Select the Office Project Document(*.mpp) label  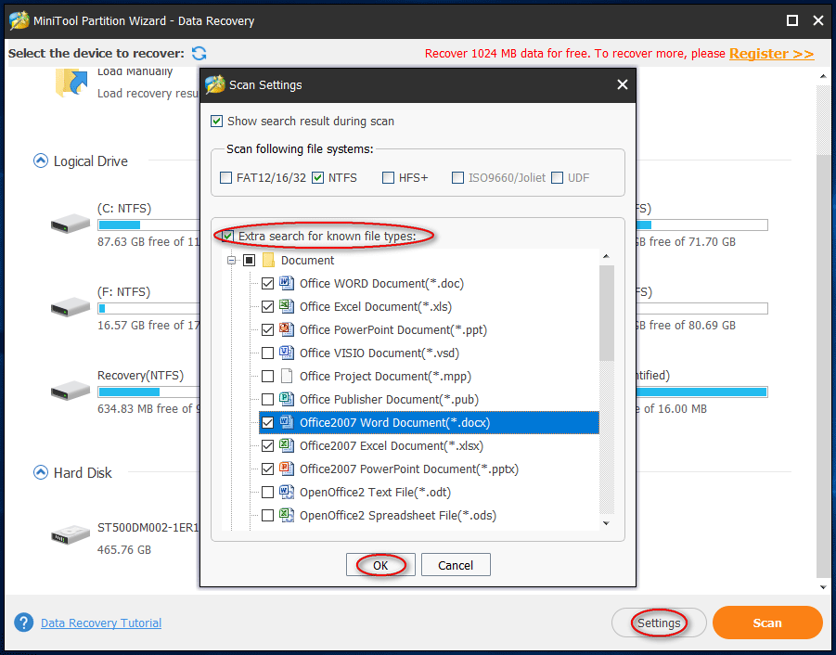[385, 377]
